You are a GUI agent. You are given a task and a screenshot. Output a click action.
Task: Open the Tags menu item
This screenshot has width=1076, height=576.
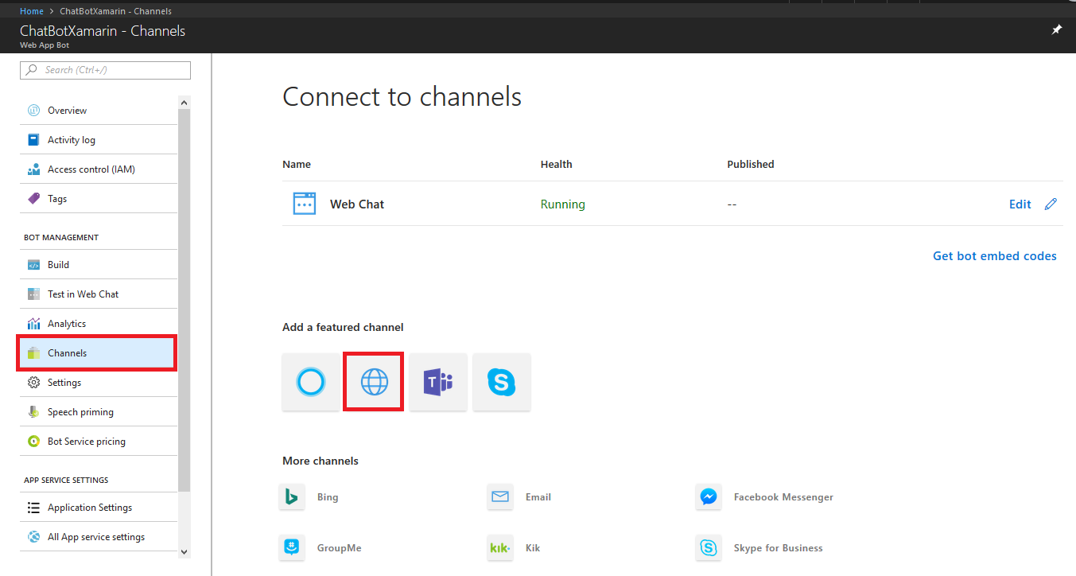click(99, 199)
